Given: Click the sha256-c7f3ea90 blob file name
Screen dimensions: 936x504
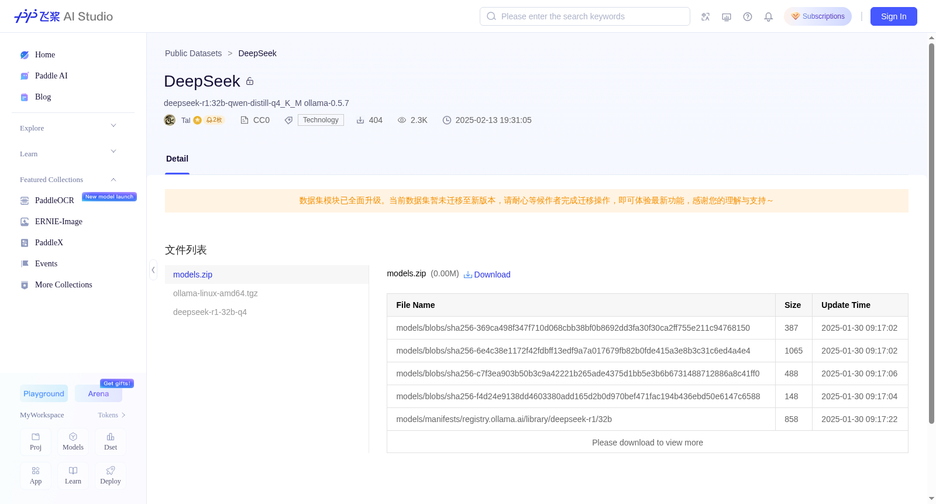Looking at the screenshot, I should point(578,373).
